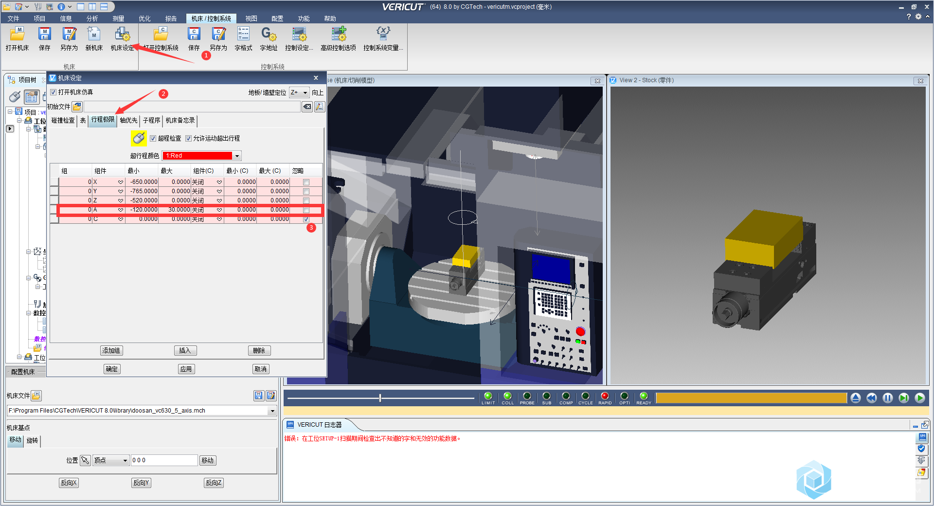Viewport: 934px width, 506px height.
Task: Click the reset model playback button
Action: 856,398
